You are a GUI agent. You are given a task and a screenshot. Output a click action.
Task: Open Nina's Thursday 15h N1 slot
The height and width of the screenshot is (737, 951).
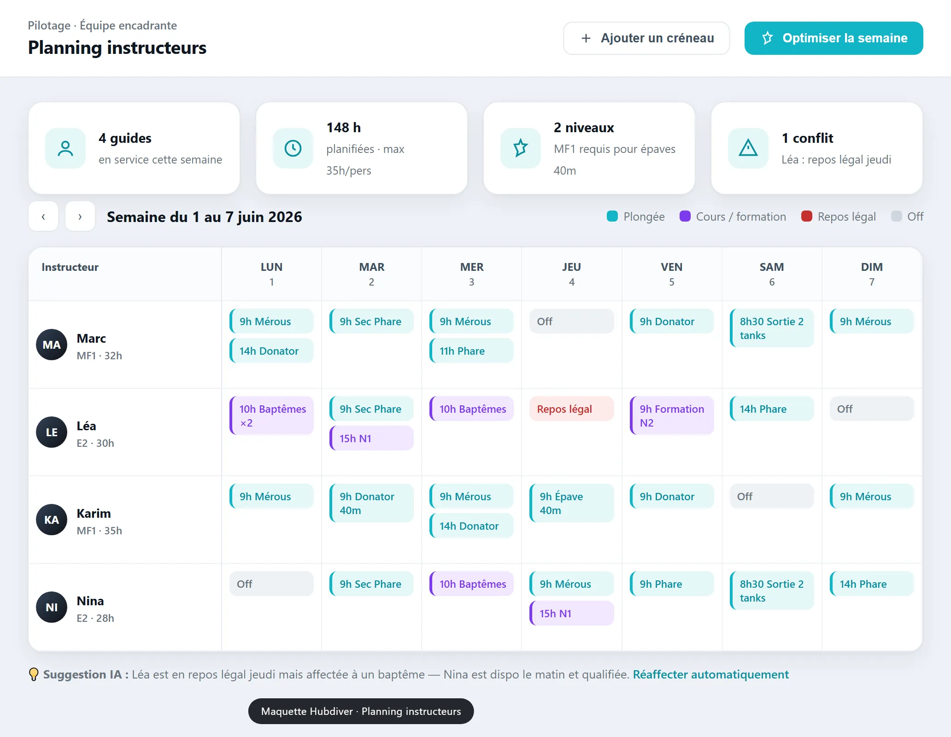coord(572,614)
